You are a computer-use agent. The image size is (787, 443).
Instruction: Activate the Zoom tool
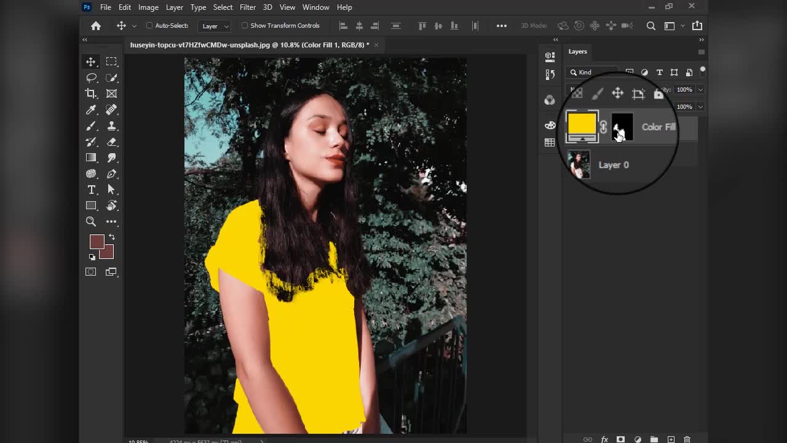(91, 221)
